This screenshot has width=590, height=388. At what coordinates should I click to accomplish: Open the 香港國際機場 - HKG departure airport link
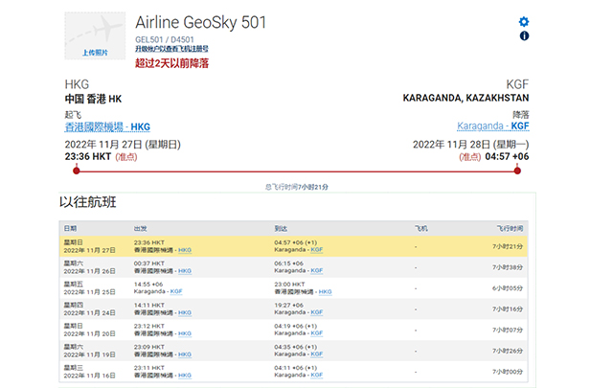point(106,126)
